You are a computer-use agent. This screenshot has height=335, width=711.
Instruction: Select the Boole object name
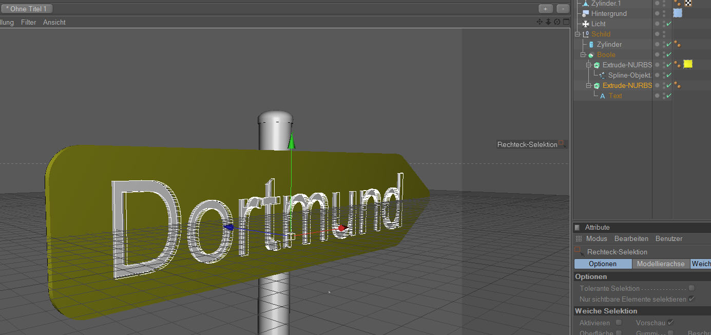[x=606, y=54]
